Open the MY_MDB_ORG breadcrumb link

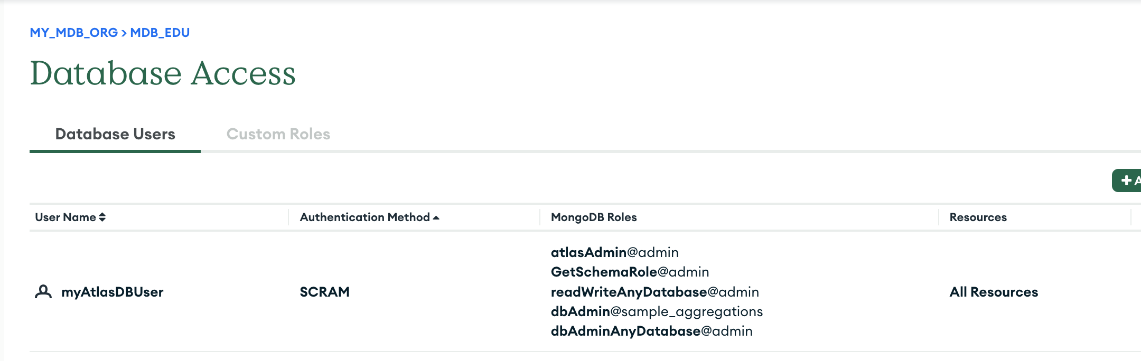click(74, 33)
